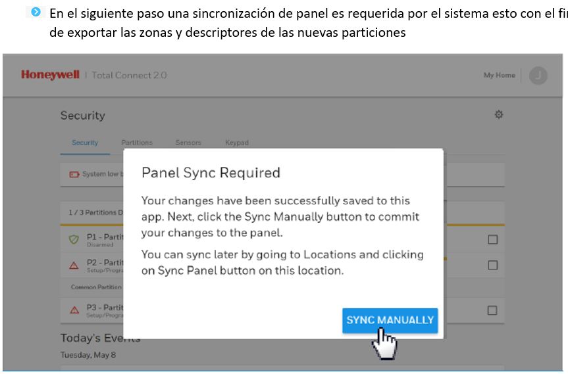Check the P3 partition checkbox
Viewport: 568px width, 374px height.
492,310
